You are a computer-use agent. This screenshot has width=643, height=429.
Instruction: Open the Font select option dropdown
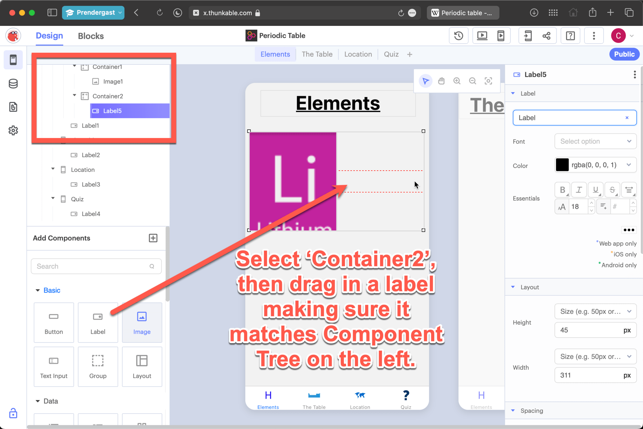tap(595, 141)
